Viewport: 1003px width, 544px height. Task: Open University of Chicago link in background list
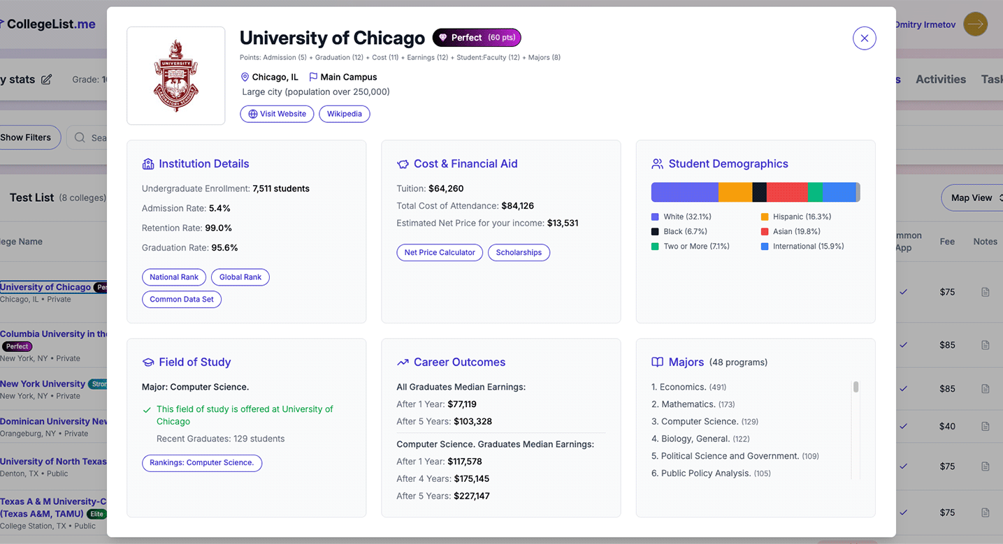click(x=45, y=287)
